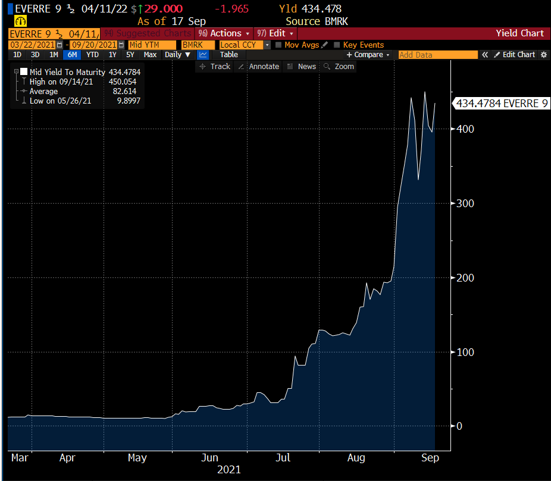Open end date calendar picker icon
Viewport: 551px width, 481px height.
pos(121,45)
